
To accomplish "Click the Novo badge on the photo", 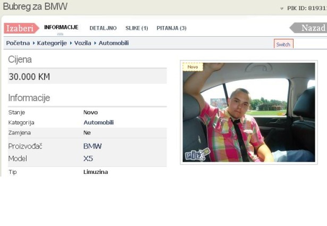I will [x=192, y=67].
